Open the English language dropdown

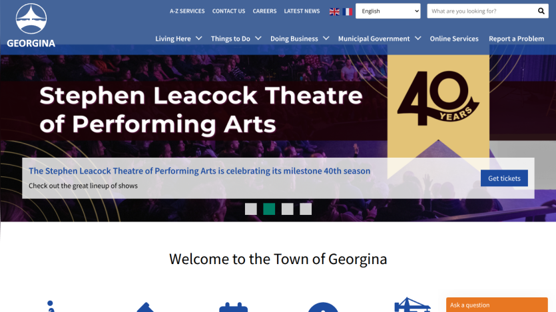[x=388, y=11]
